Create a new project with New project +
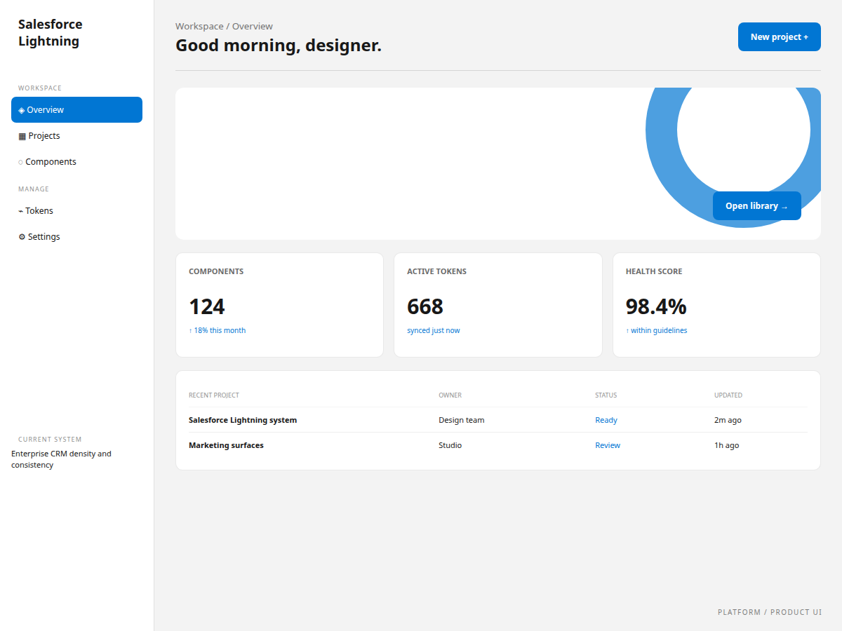This screenshot has height=631, width=842. (779, 36)
